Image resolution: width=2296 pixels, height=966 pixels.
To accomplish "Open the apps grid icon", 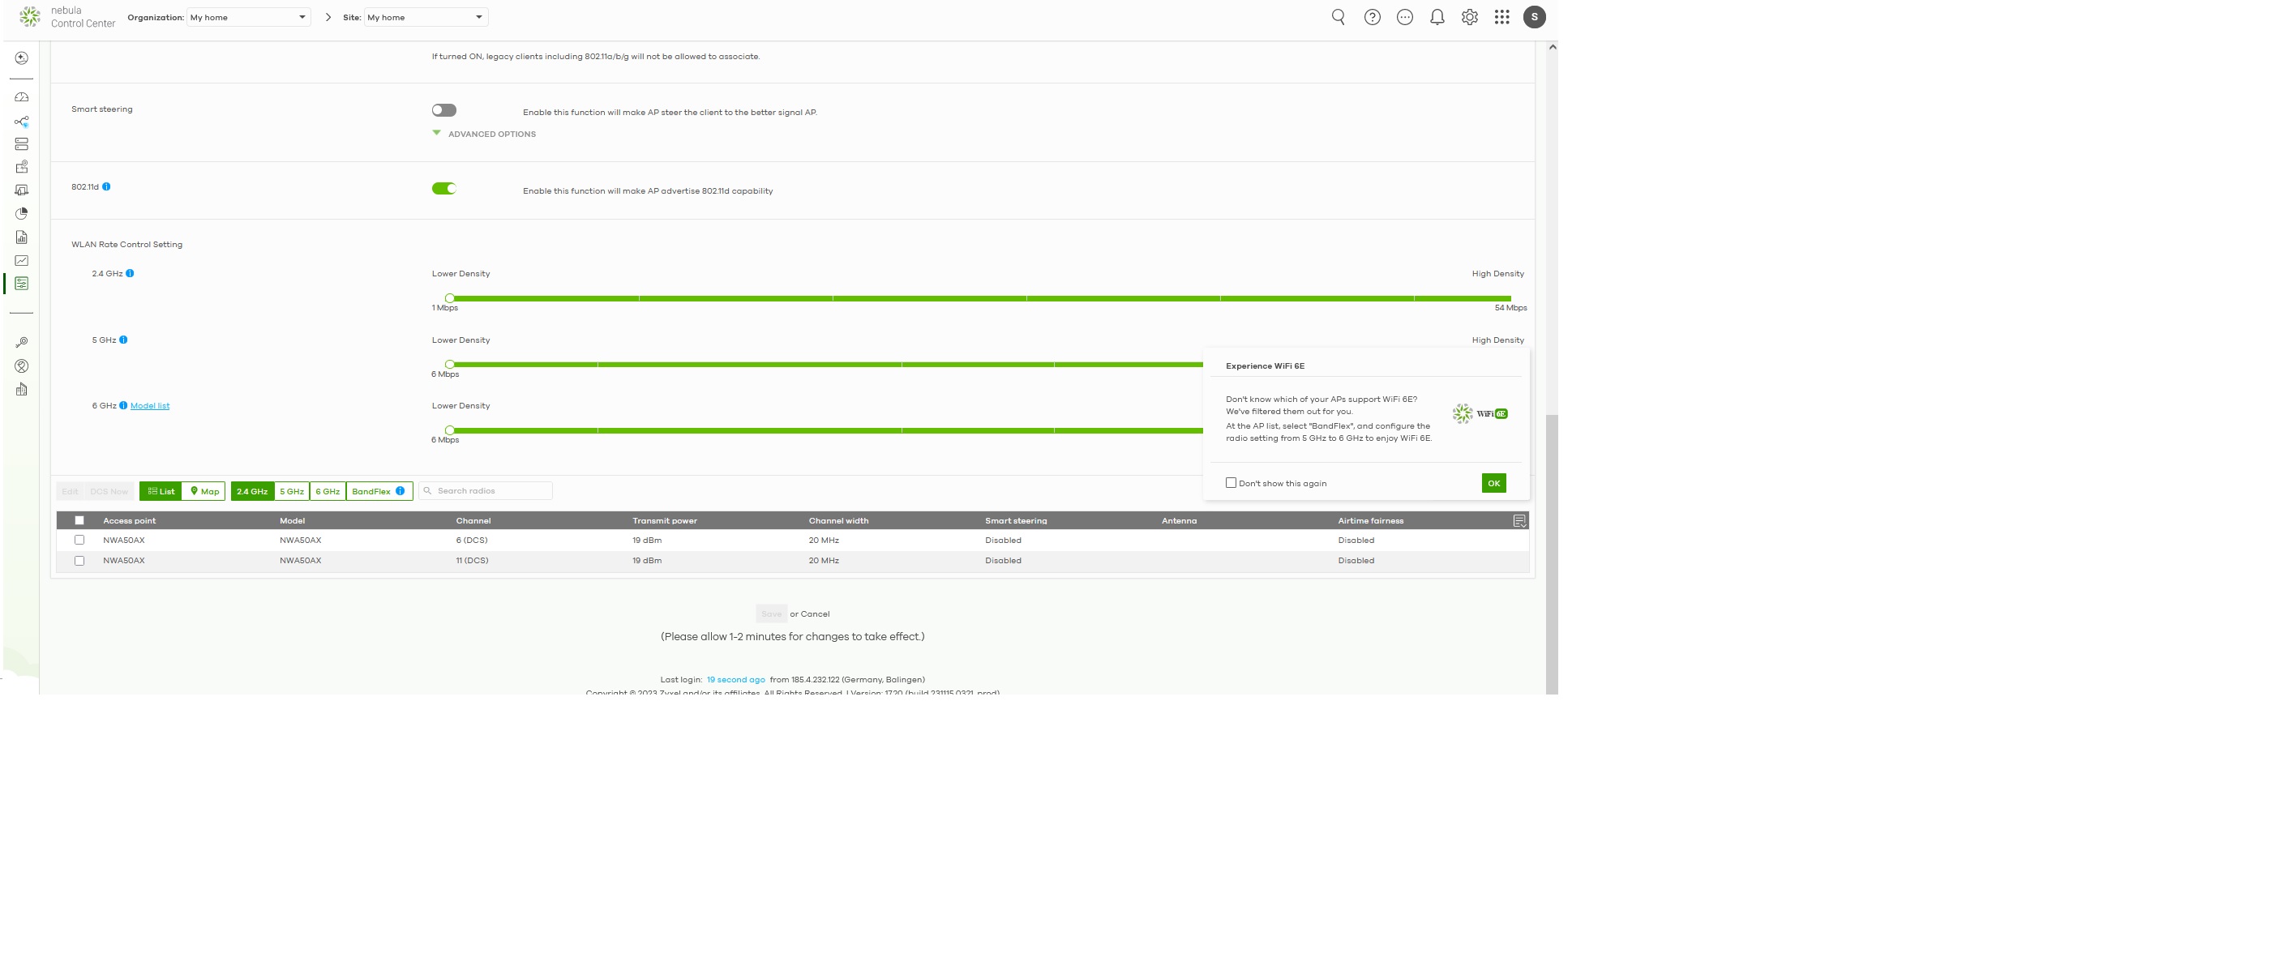I will tap(1501, 17).
